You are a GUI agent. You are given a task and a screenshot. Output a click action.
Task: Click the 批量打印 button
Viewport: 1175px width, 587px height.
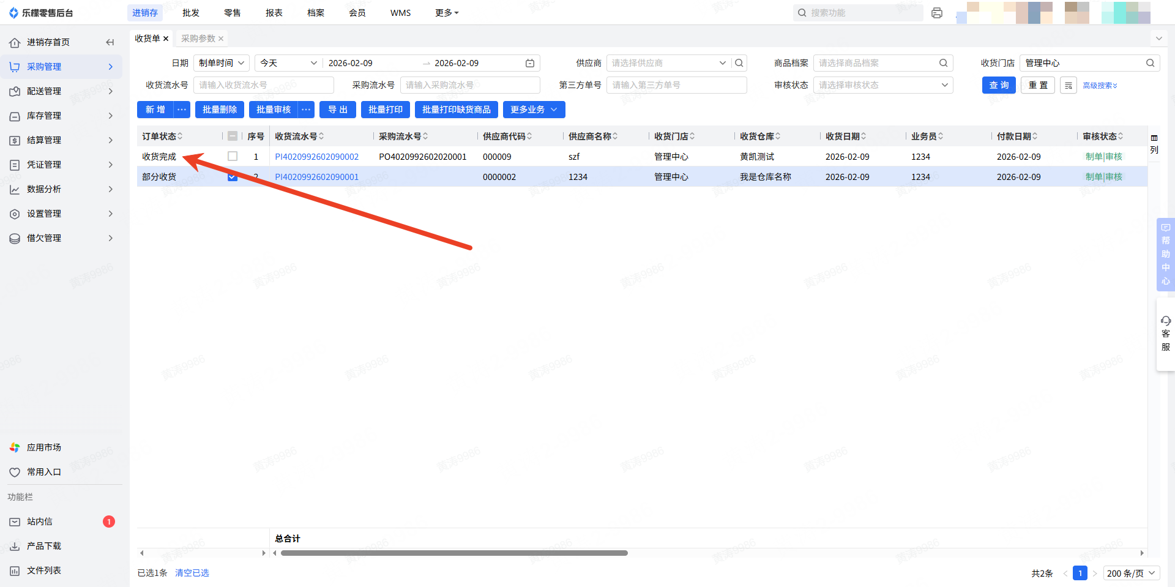point(386,110)
